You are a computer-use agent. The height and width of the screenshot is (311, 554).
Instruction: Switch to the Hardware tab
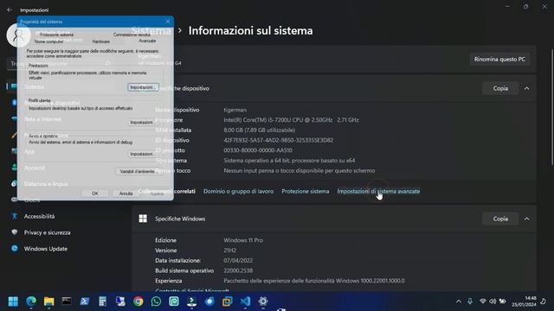click(x=101, y=41)
